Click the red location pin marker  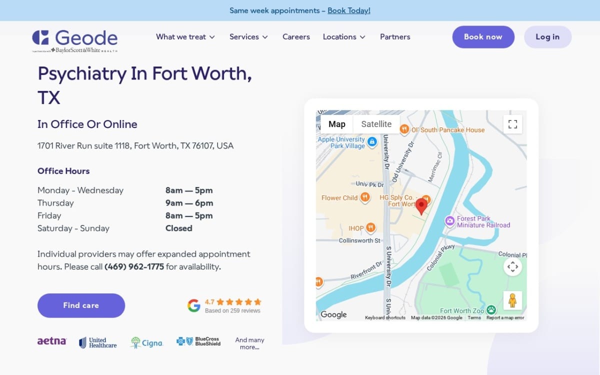pyautogui.click(x=421, y=206)
